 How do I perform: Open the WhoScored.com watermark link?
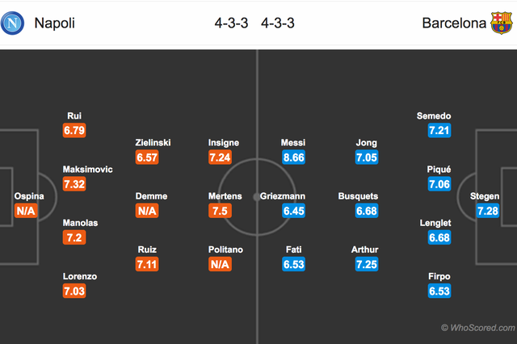pos(477,327)
